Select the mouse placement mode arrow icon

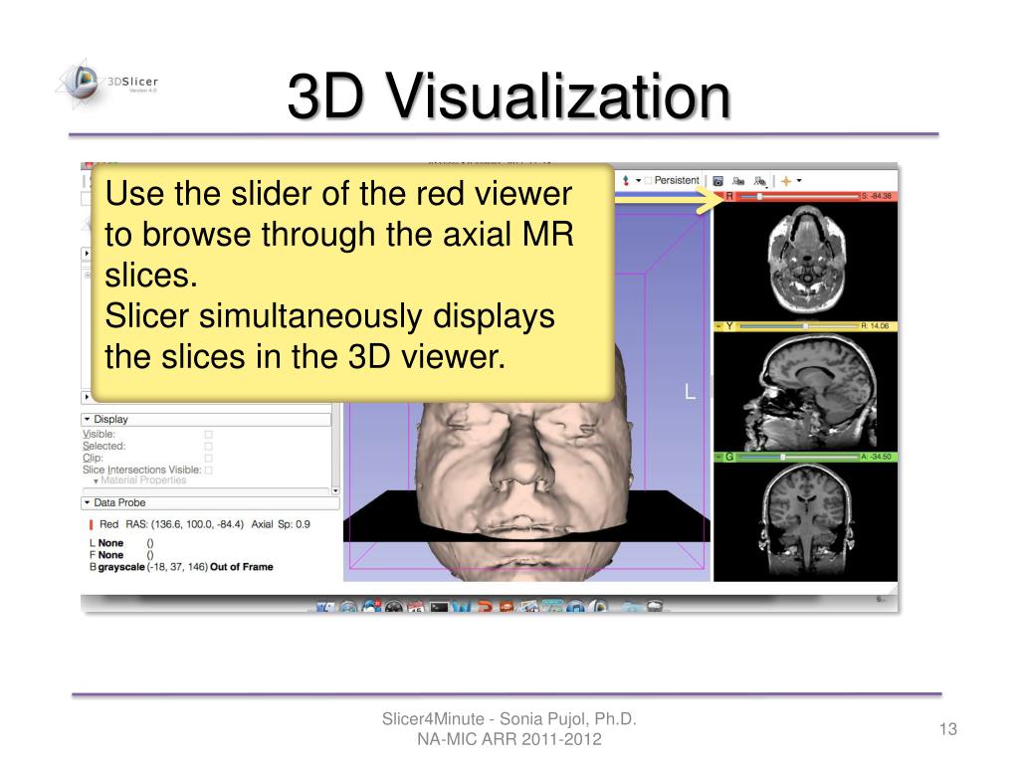[626, 181]
